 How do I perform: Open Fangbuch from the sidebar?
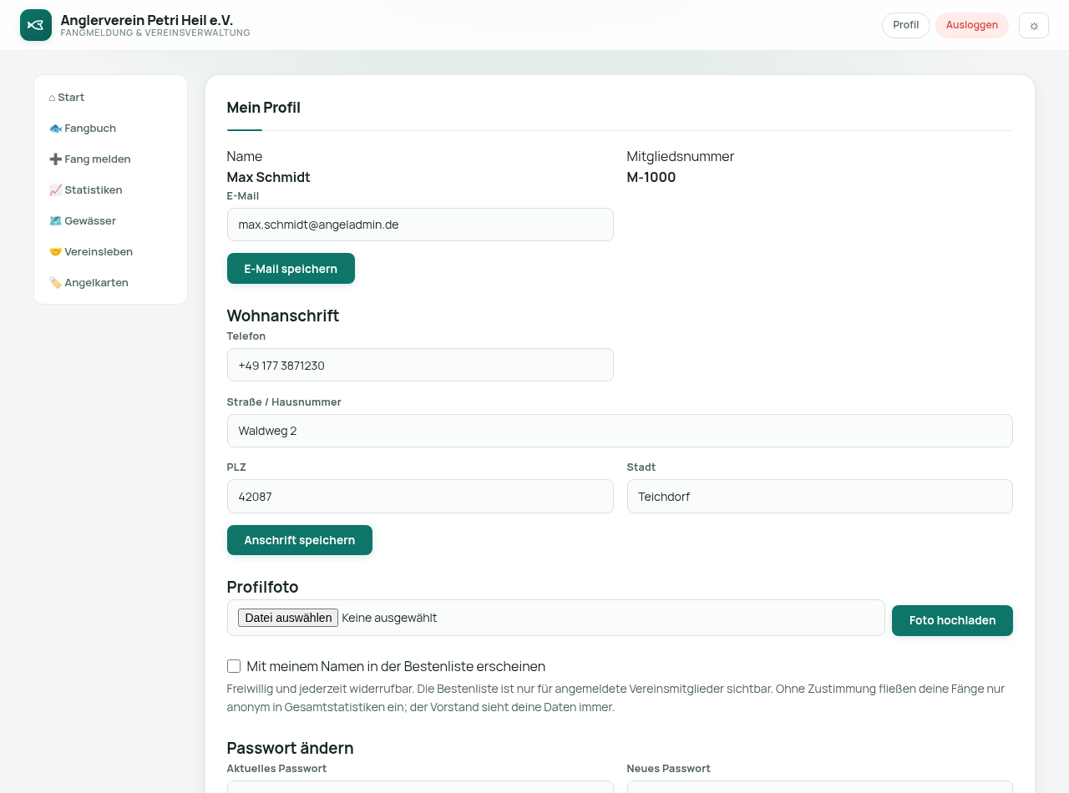[x=110, y=129]
